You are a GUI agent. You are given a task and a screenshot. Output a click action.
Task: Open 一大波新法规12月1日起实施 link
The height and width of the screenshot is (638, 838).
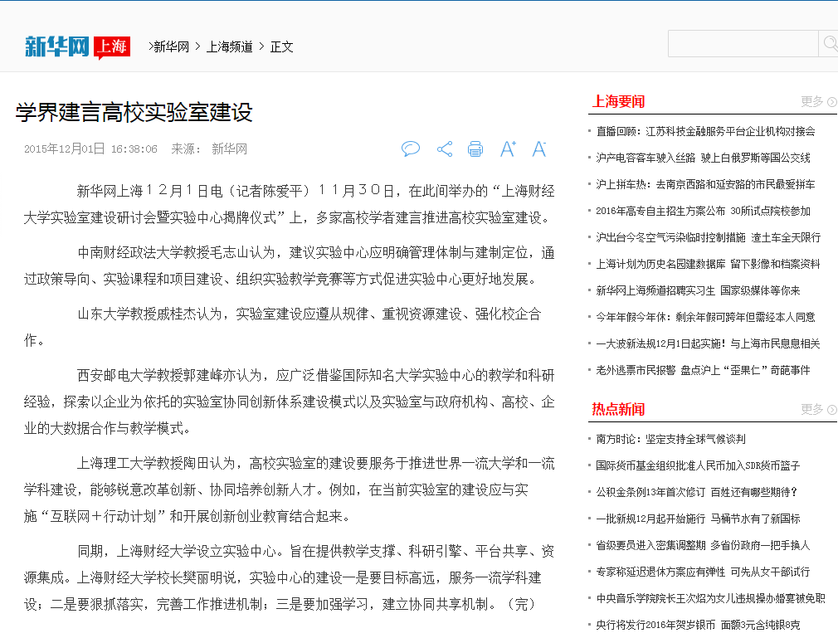pos(708,343)
